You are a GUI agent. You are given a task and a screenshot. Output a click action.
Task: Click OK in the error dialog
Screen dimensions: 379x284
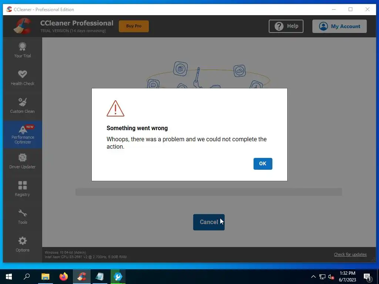click(263, 164)
